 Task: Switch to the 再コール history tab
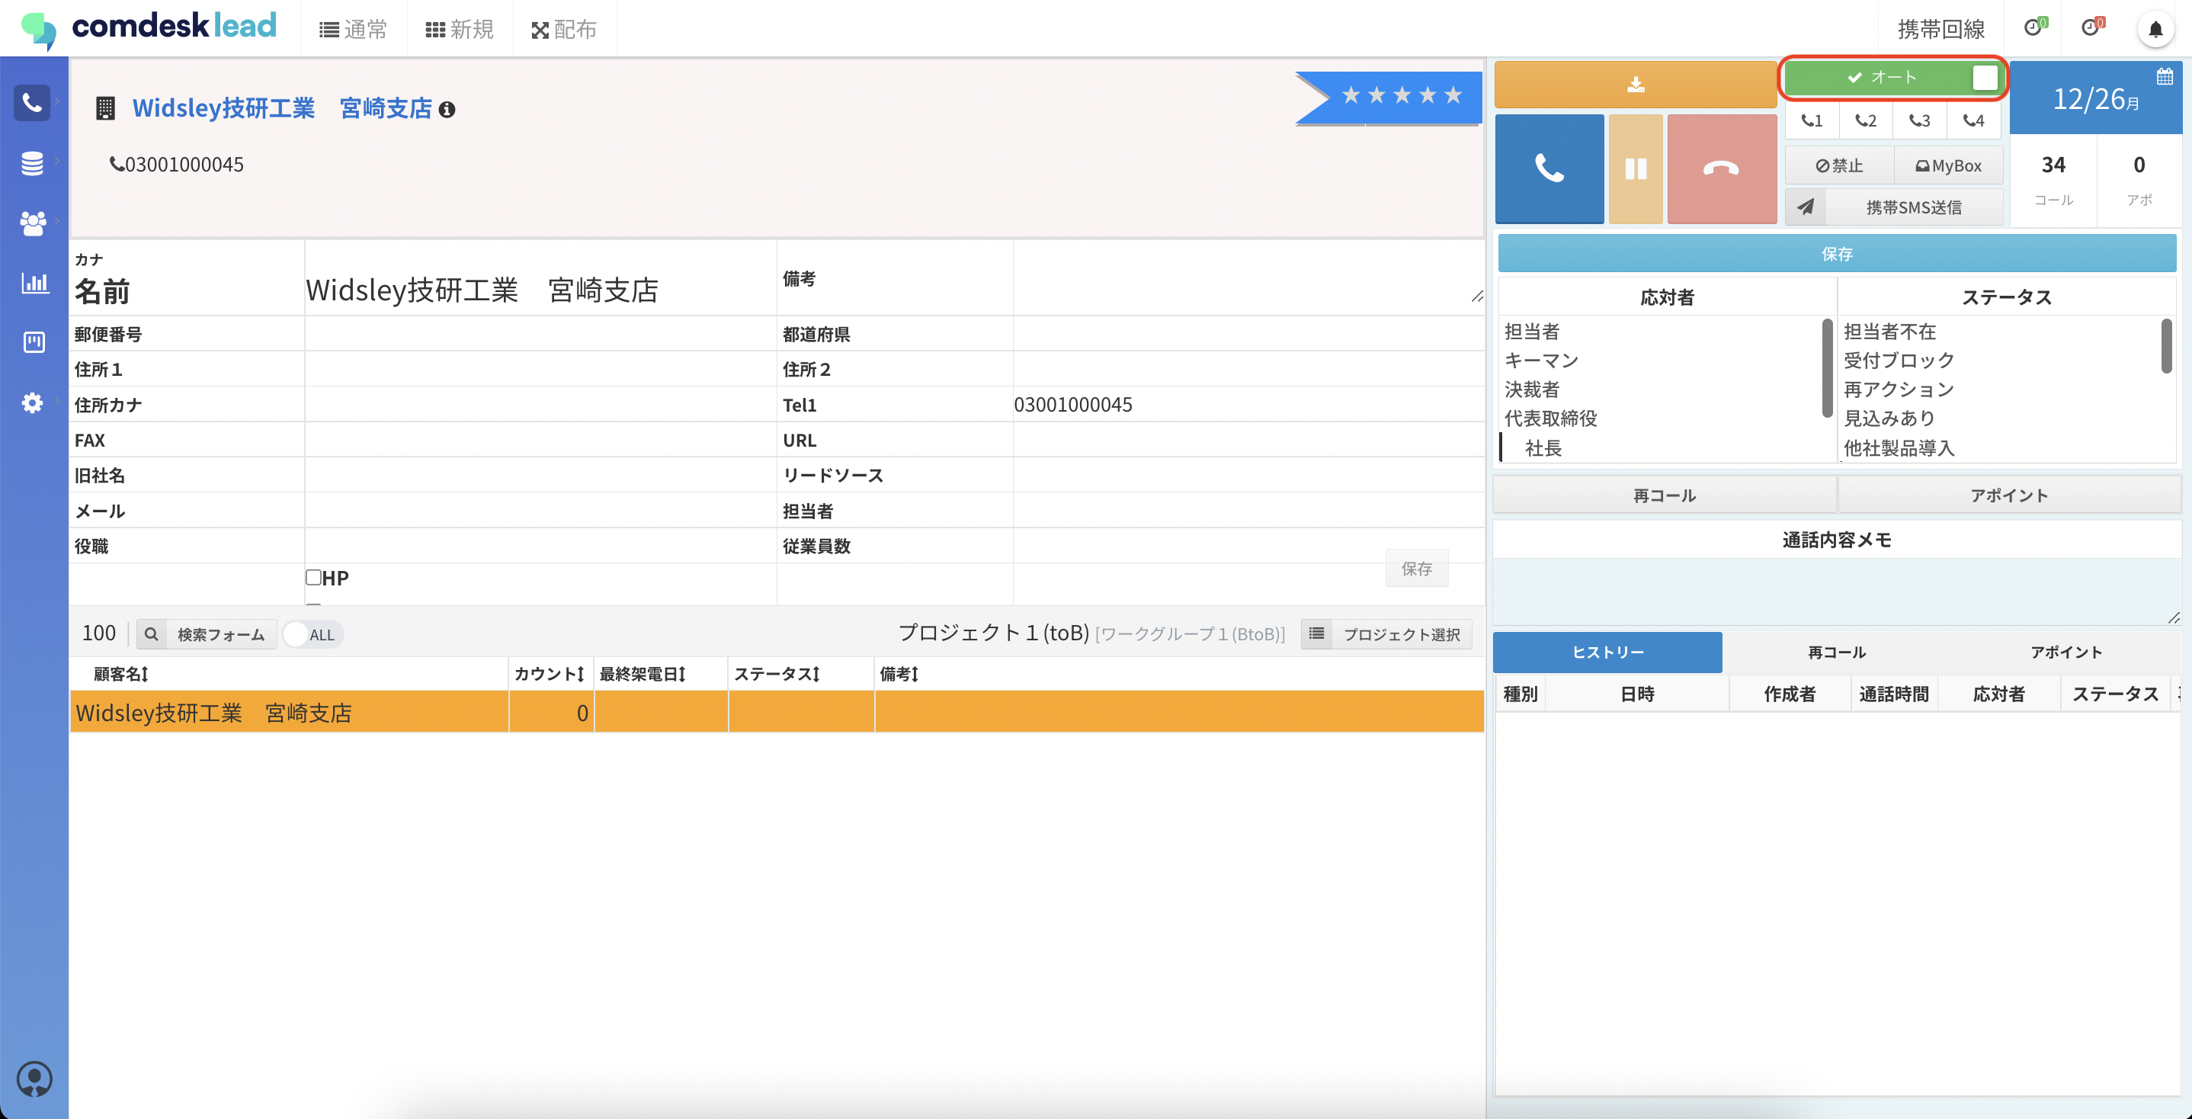(x=1836, y=652)
